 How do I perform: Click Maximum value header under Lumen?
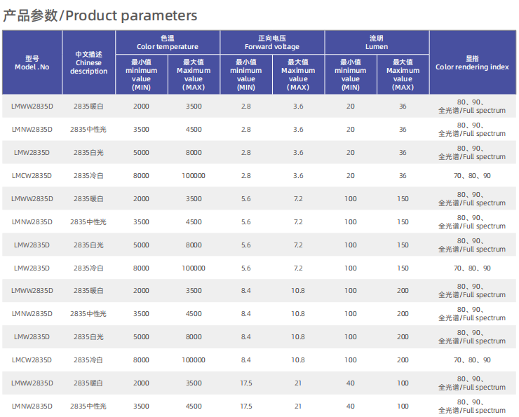click(x=403, y=74)
